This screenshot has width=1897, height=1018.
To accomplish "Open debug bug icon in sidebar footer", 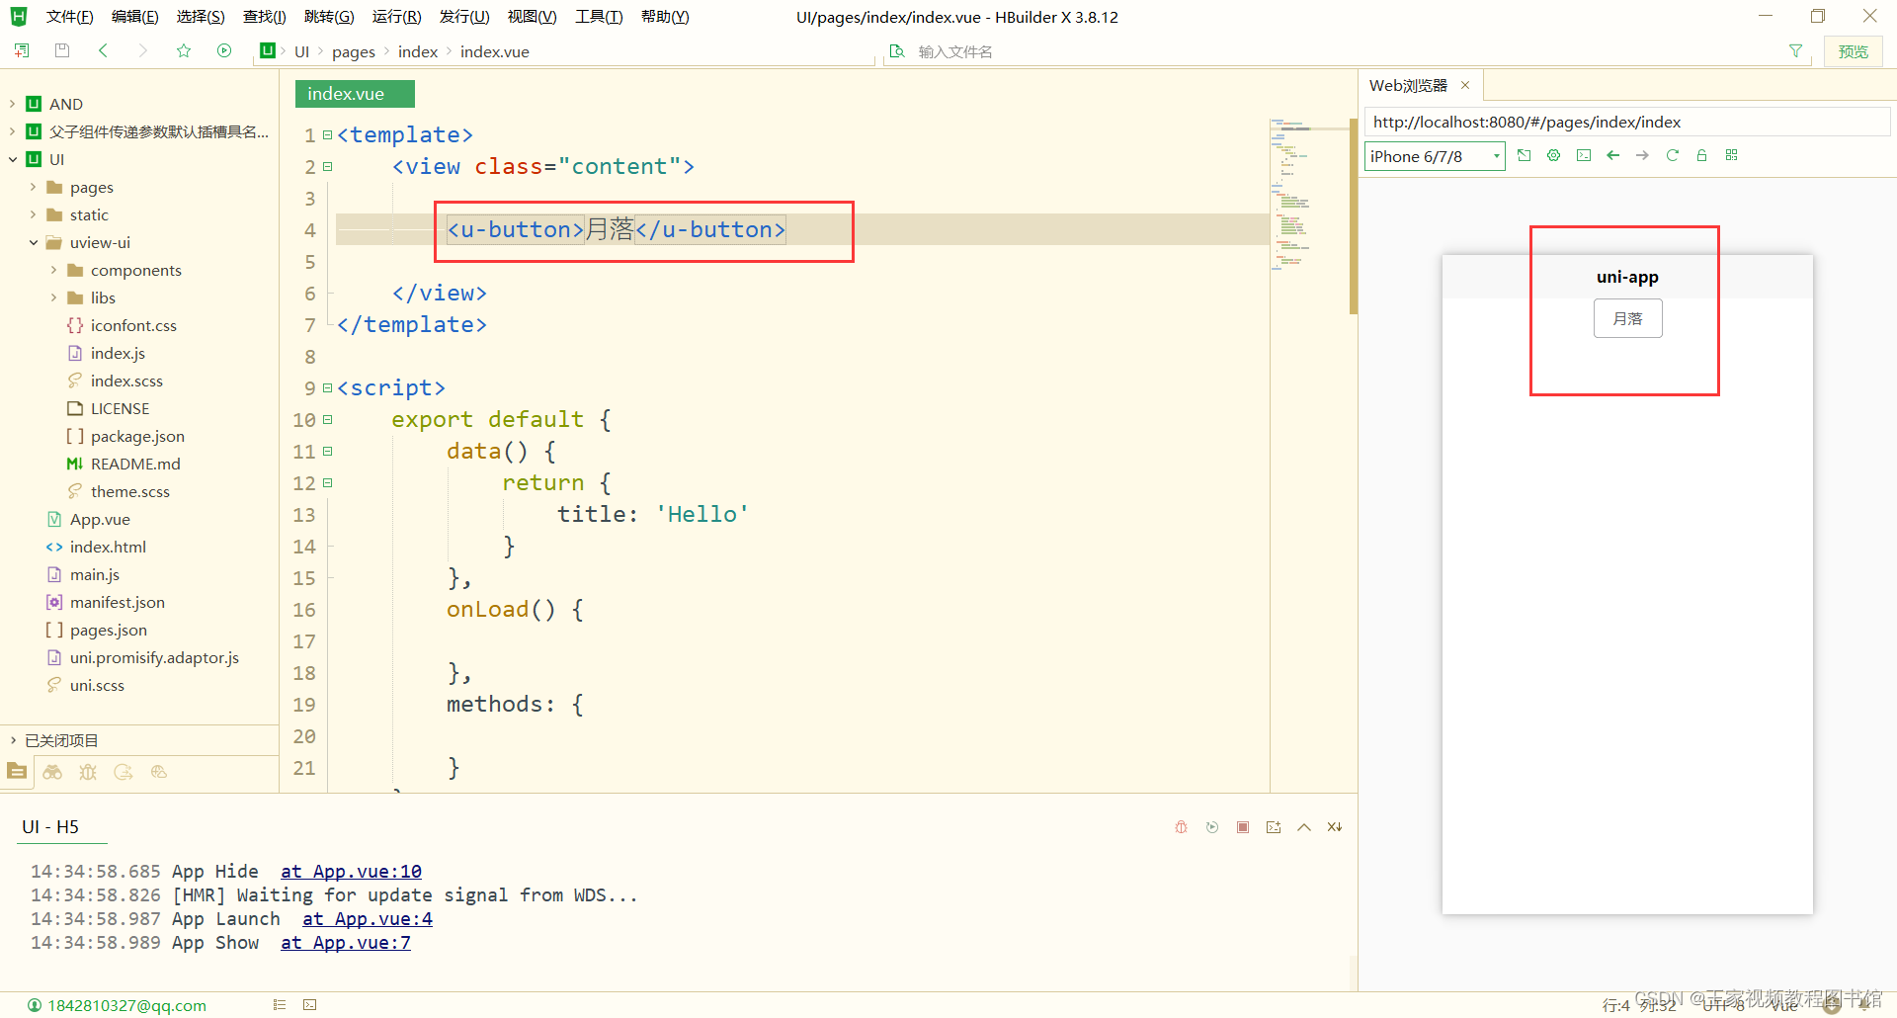I will (88, 772).
